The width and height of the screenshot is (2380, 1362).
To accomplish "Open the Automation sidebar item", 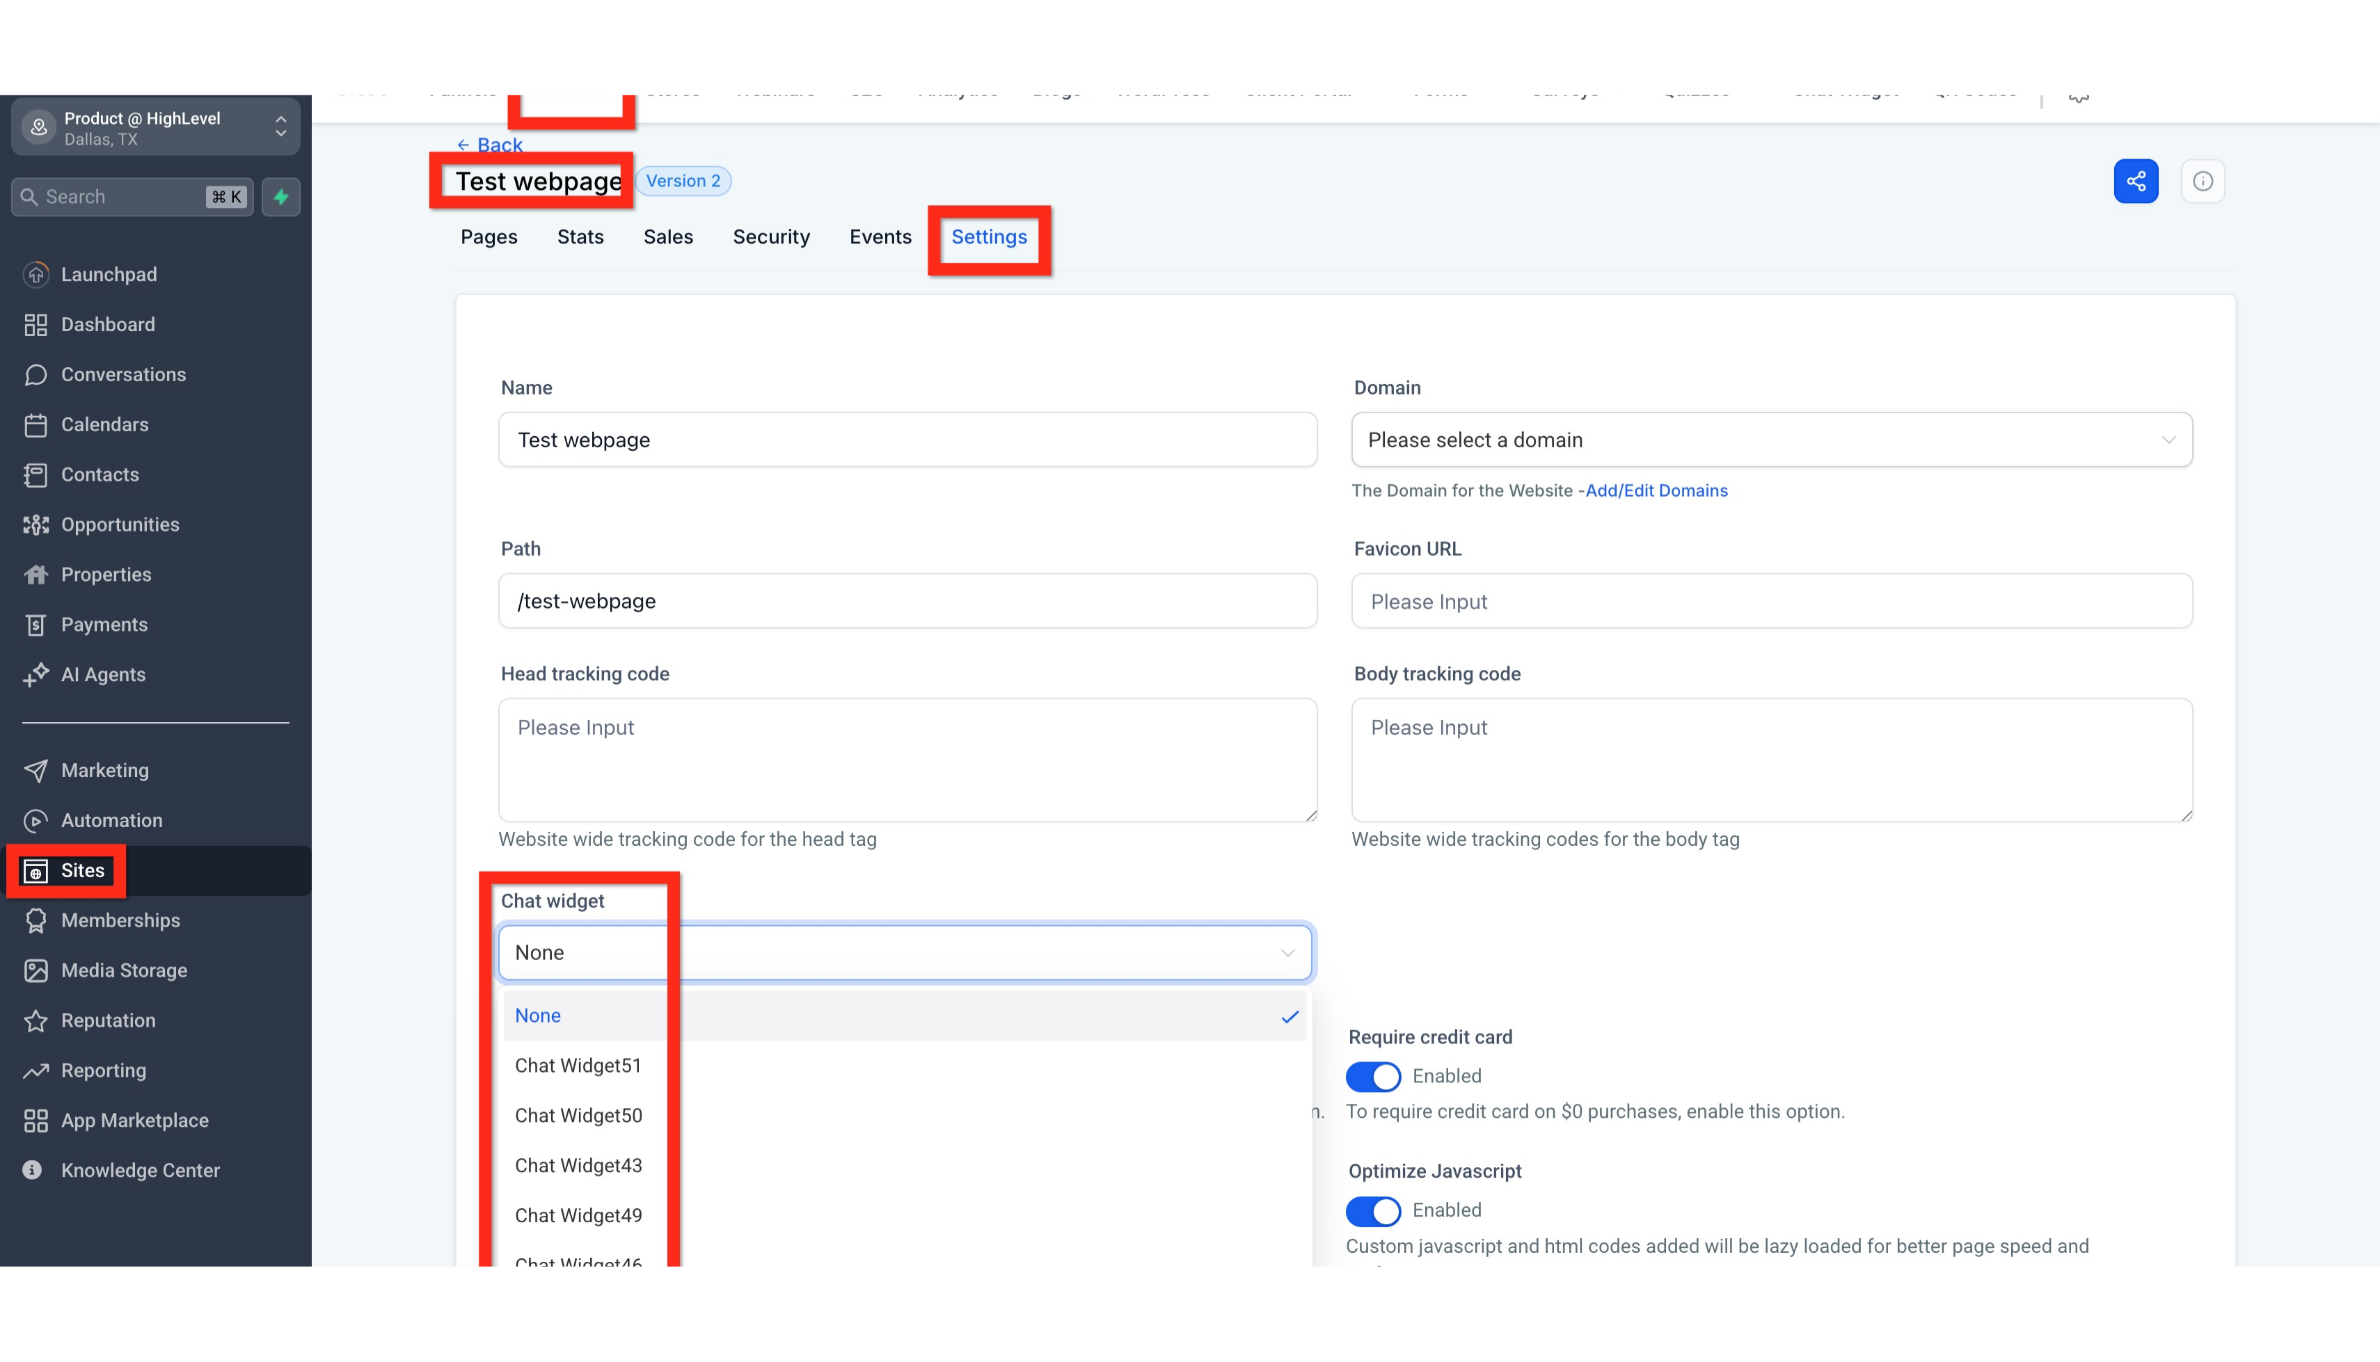I will point(111,820).
